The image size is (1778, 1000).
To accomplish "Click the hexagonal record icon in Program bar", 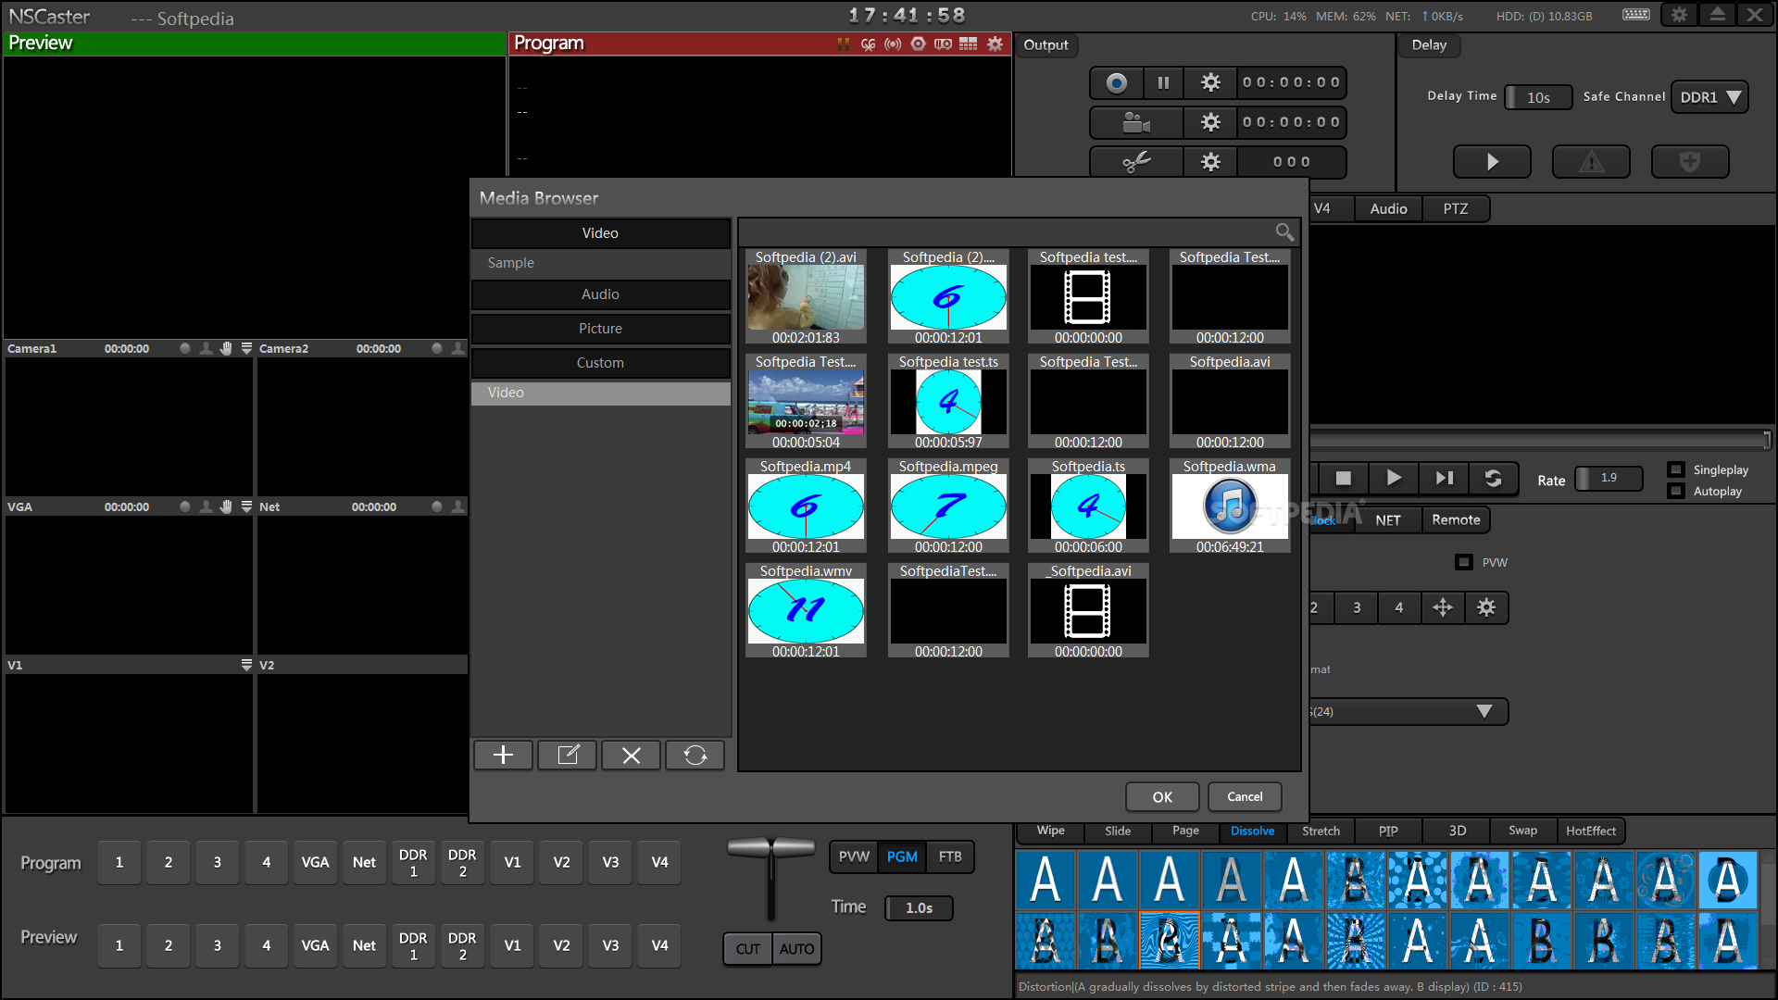I will coord(918,44).
